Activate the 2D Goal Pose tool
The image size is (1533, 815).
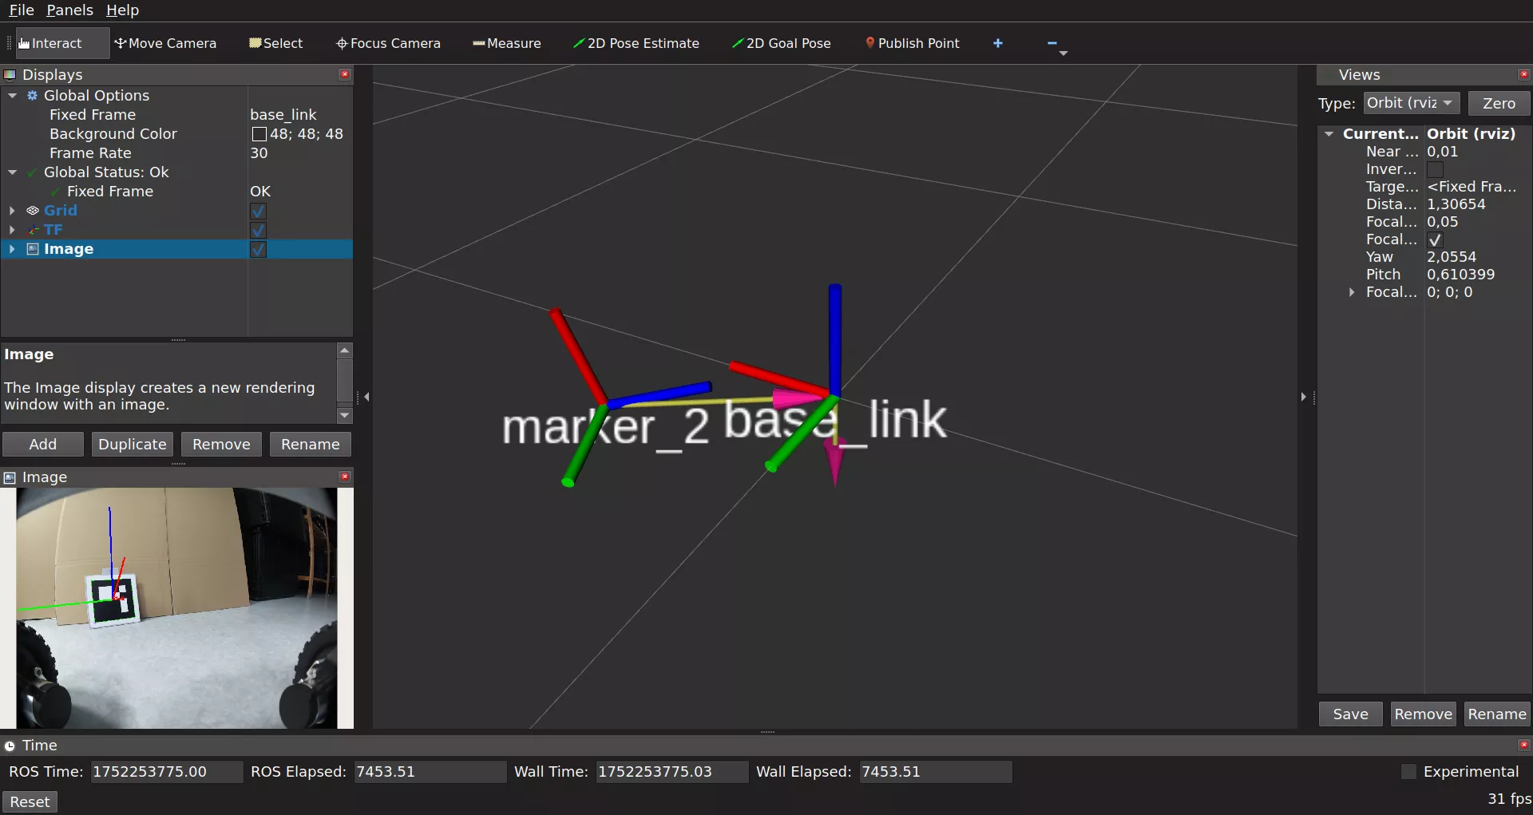(781, 43)
